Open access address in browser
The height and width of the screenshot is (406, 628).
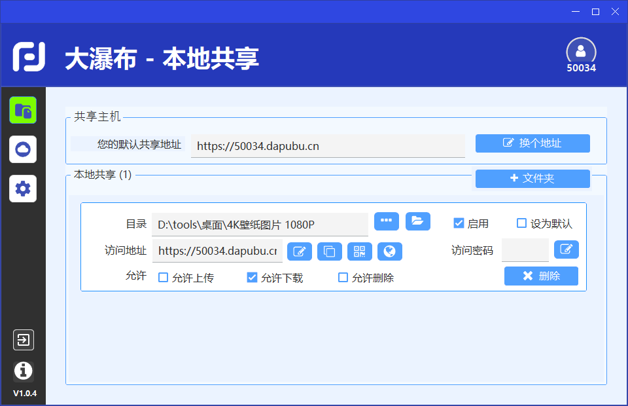coord(390,251)
